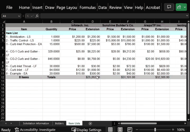Viewport: 190px width, 132px height.
Task: Open the Home ribbon tab
Action: pyautogui.click(x=24, y=7)
